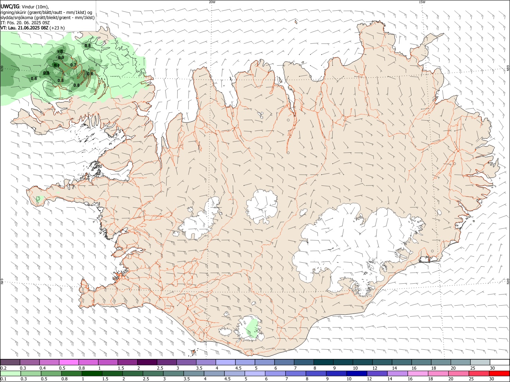This screenshot has height=382, width=510.
Task: Pick the medium green 0.5–0.8 rain legend swatch
Action: point(51,373)
